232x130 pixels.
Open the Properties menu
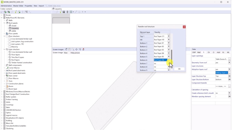click(x=28, y=6)
